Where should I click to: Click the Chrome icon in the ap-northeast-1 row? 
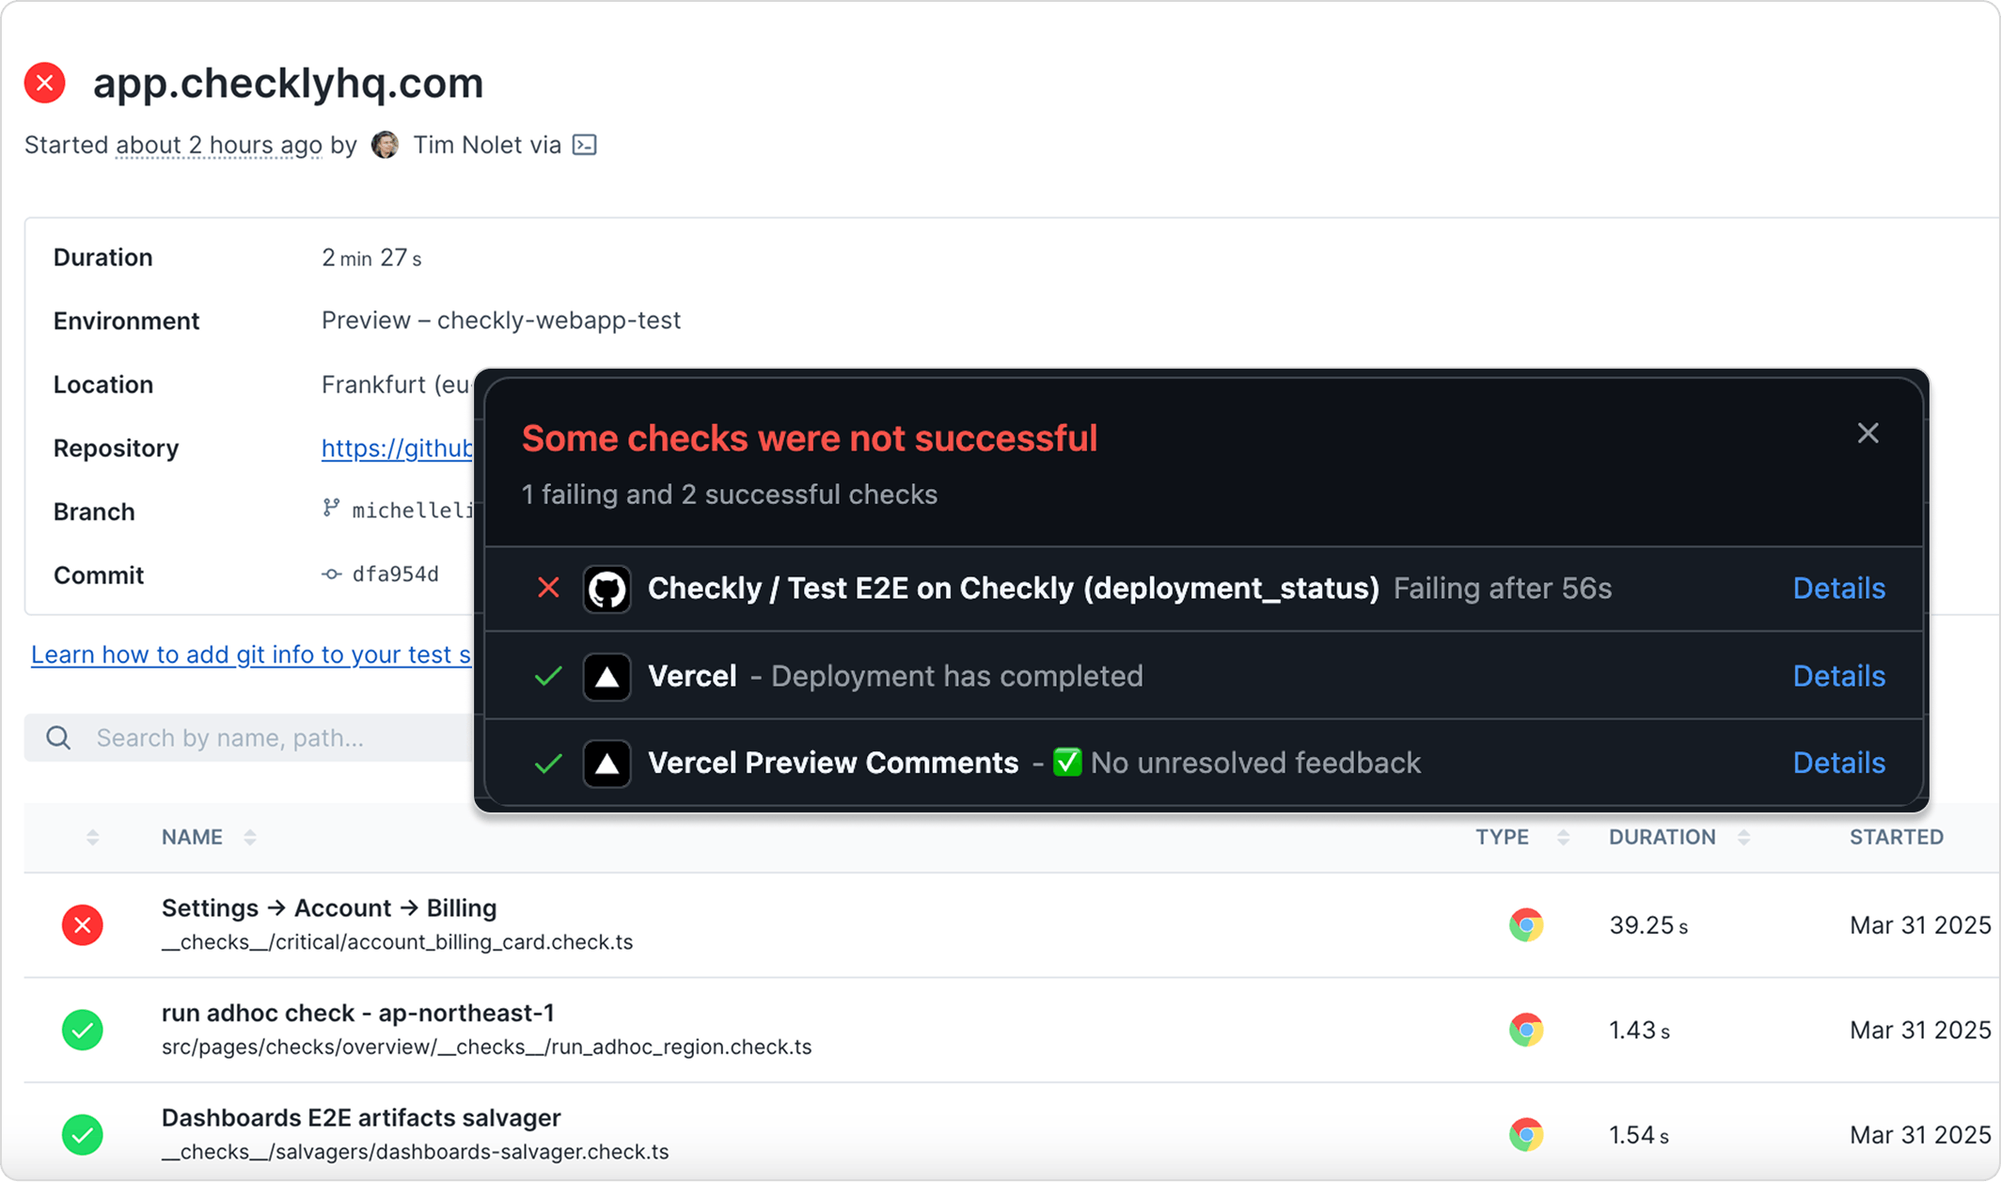point(1526,1030)
